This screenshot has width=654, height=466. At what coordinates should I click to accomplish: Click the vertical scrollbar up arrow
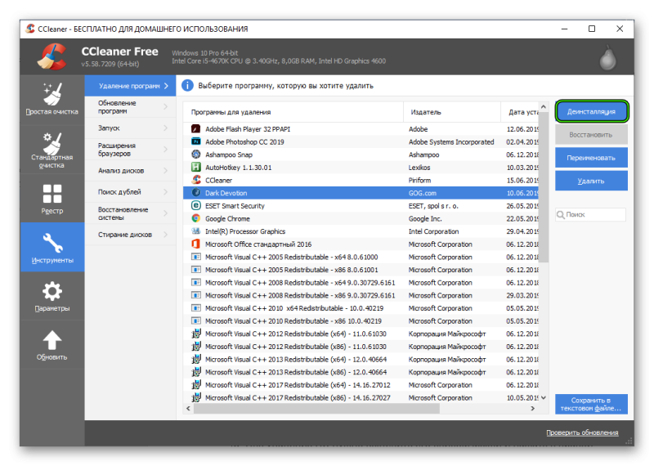click(x=544, y=107)
